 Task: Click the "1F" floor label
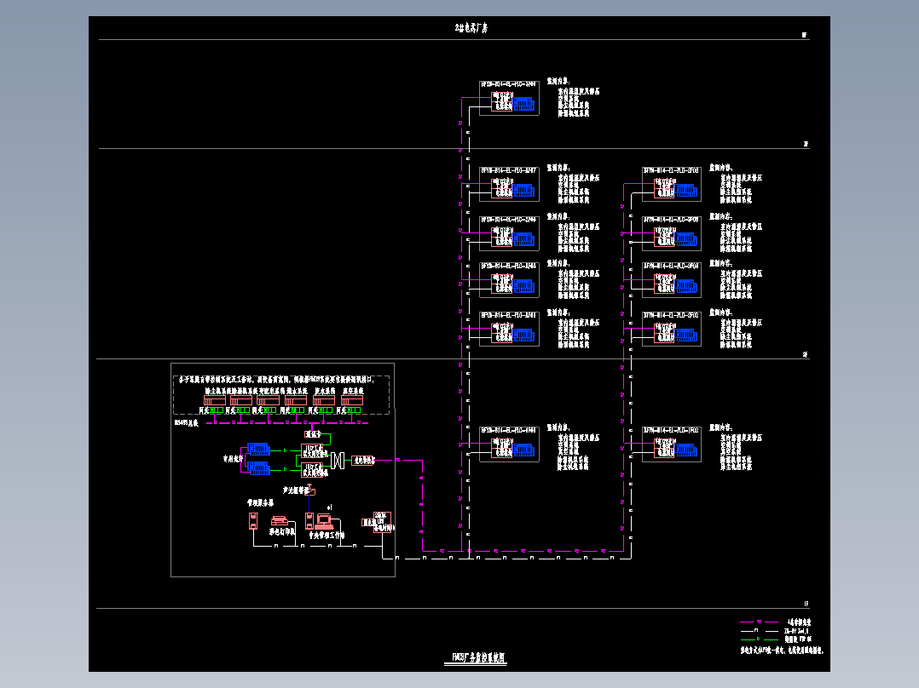pos(806,604)
